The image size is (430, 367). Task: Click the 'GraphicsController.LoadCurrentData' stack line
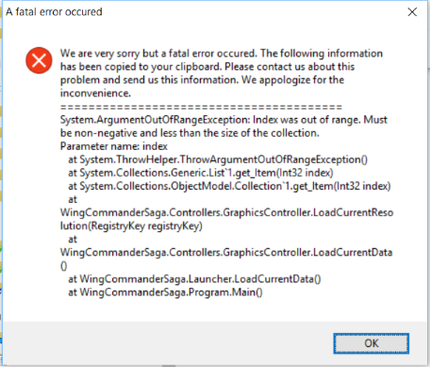coord(226,253)
